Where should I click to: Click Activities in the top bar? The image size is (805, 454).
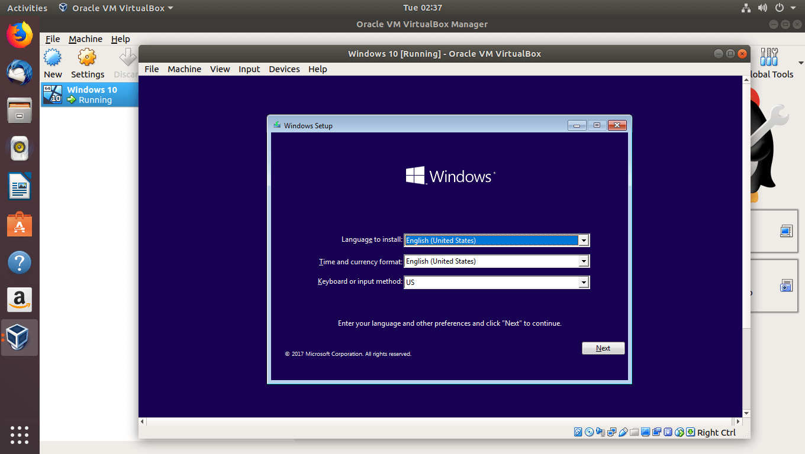(27, 8)
